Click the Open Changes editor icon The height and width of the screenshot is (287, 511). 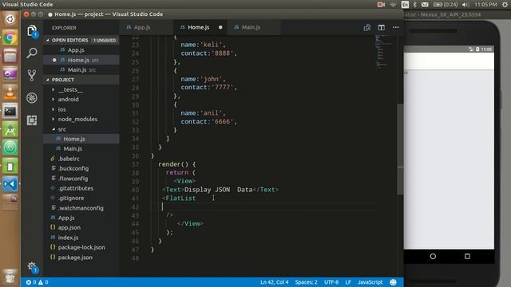pos(367,28)
